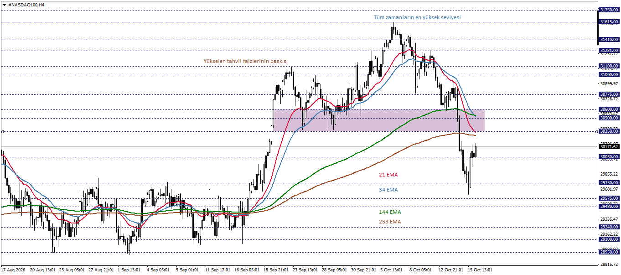Click the 30726.72 price scale value
Screen dimensions: 621x275
tap(609, 99)
